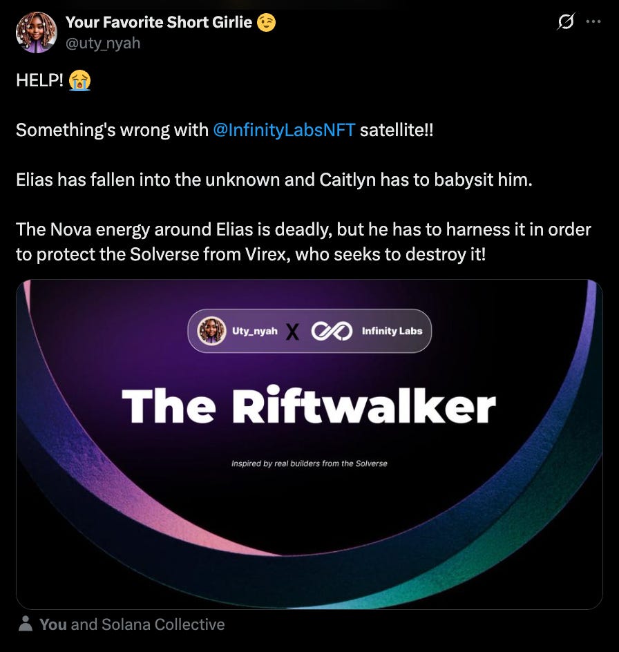Viewport: 619px width, 652px height.
Task: Click Inspired by real builders caption
Action: coord(309,463)
